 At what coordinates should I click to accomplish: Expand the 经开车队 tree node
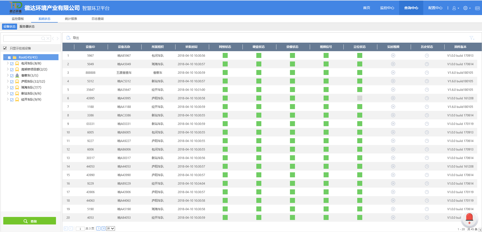8,99
